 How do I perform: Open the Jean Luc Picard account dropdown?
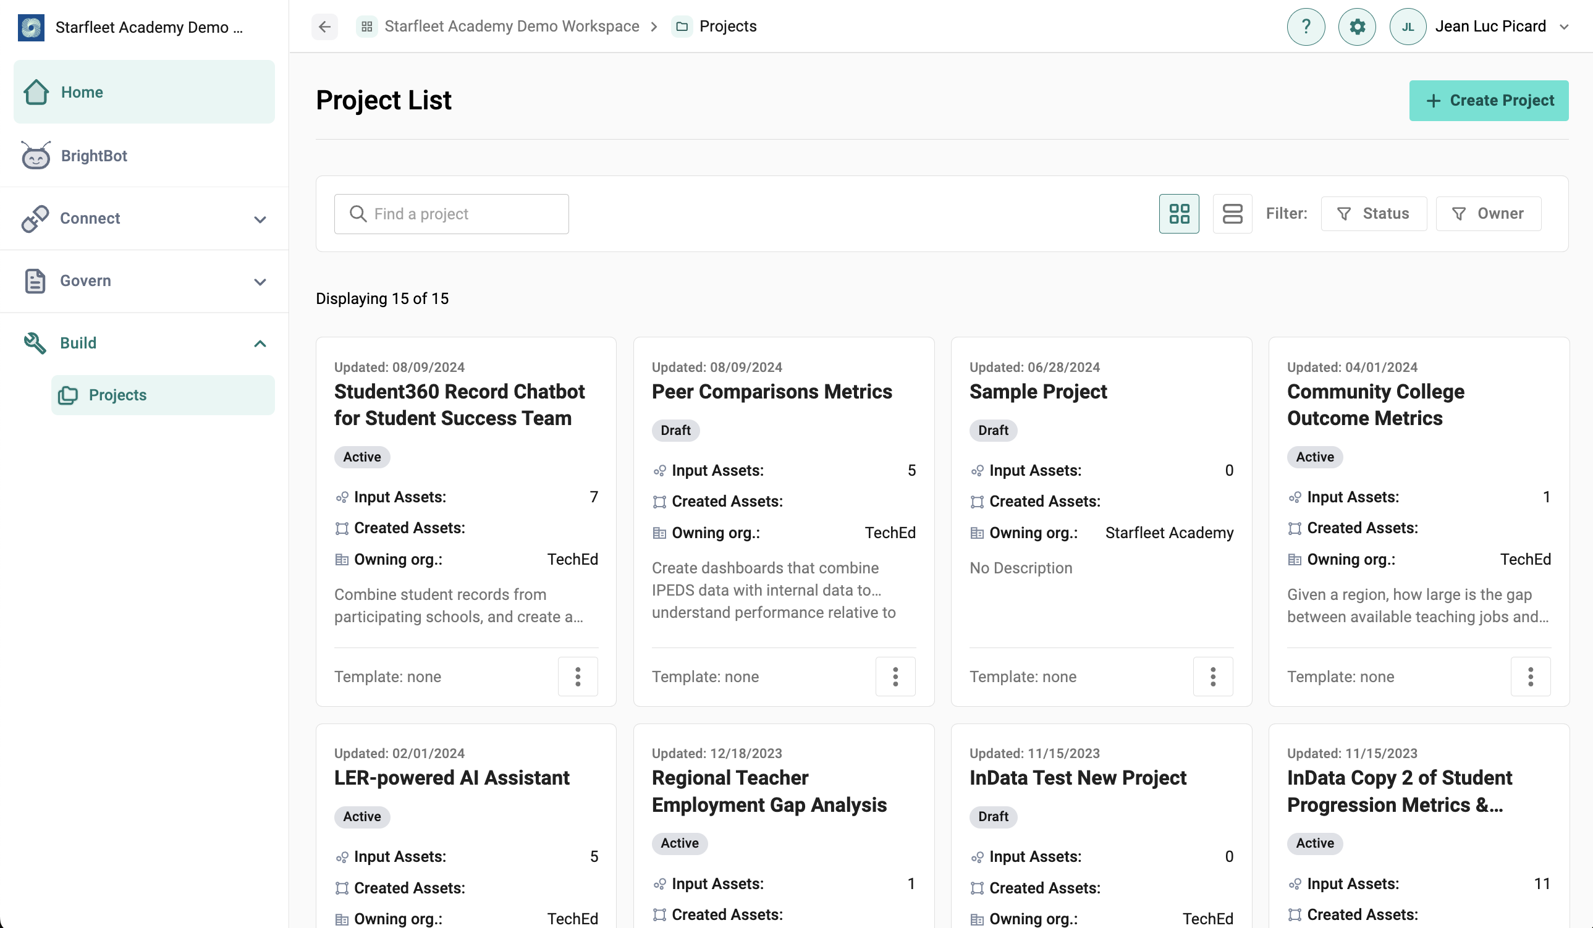coord(1564,27)
